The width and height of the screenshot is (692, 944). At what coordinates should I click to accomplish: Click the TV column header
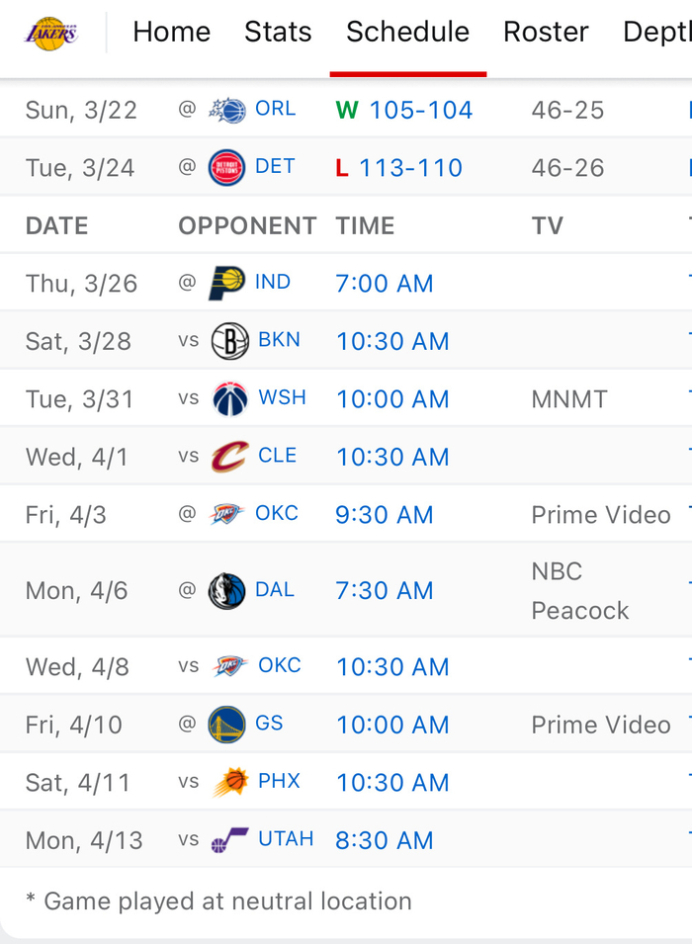(x=547, y=225)
